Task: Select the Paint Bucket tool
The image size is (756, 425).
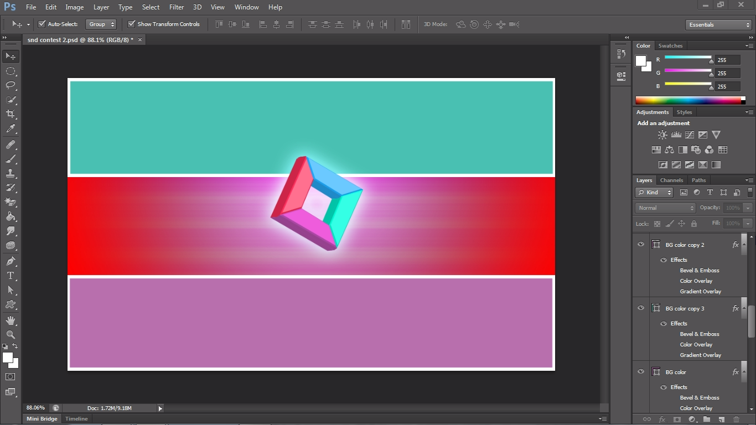Action: 11,216
